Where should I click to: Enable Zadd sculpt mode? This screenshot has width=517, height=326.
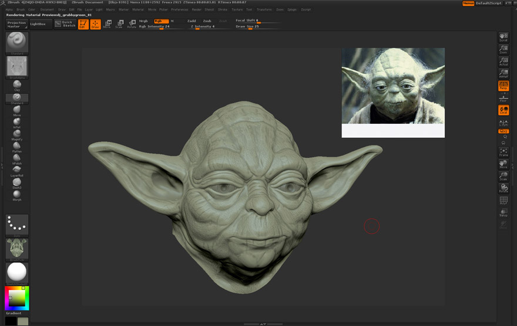[192, 21]
